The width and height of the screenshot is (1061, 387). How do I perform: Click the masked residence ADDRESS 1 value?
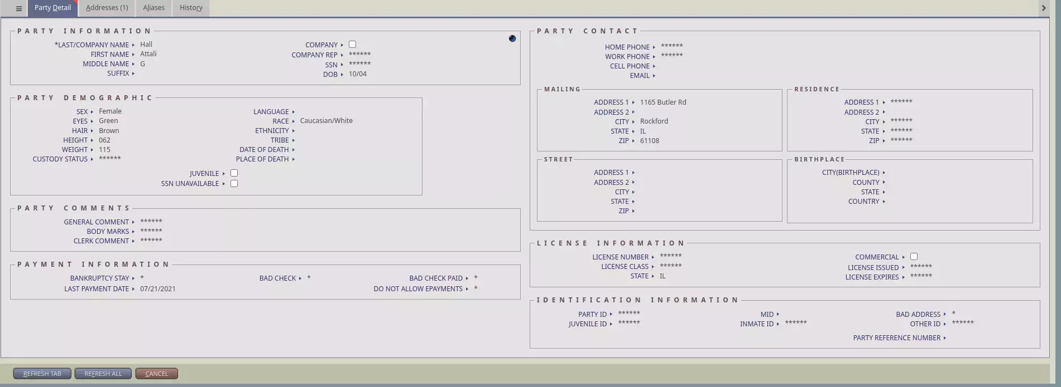coord(901,102)
